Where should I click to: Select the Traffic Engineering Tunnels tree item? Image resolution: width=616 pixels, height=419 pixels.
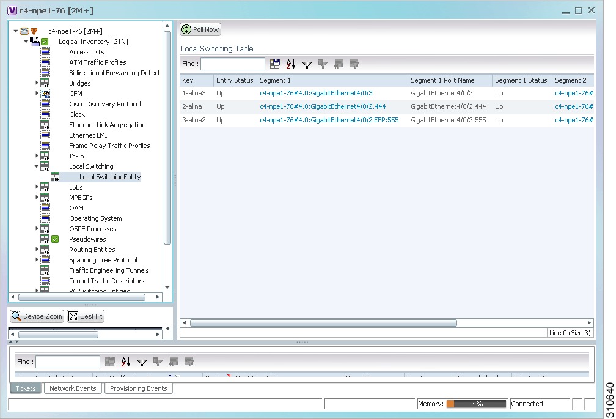click(x=109, y=270)
